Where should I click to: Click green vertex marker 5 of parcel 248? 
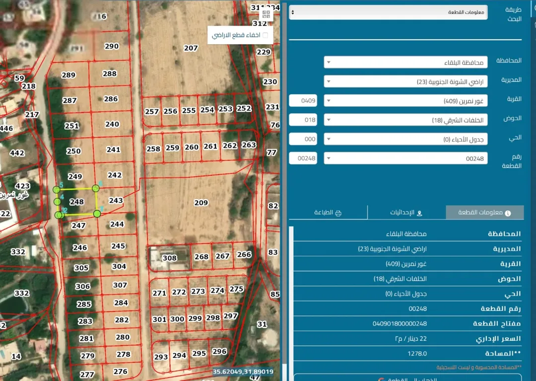57,189
